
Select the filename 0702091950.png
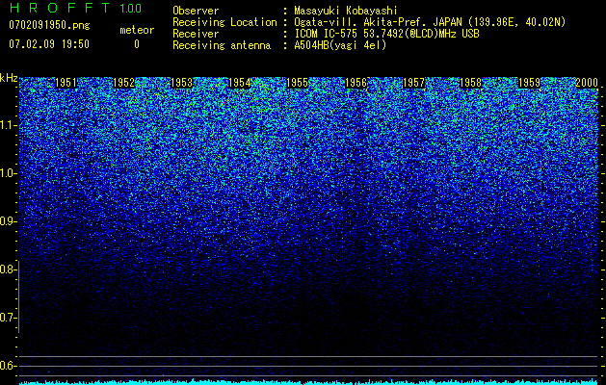(x=49, y=26)
